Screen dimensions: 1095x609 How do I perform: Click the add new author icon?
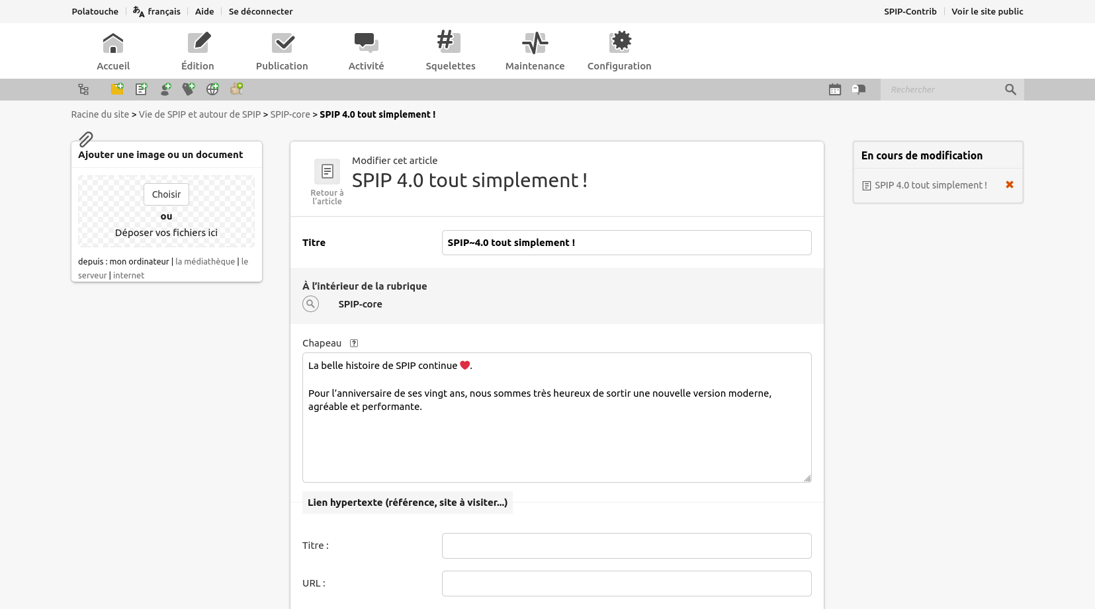[165, 89]
